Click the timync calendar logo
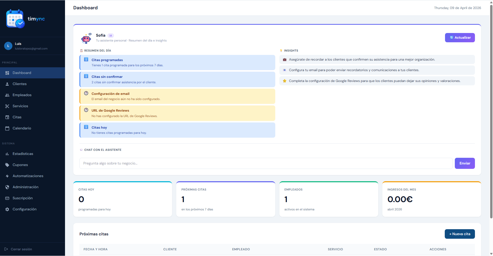 15,19
